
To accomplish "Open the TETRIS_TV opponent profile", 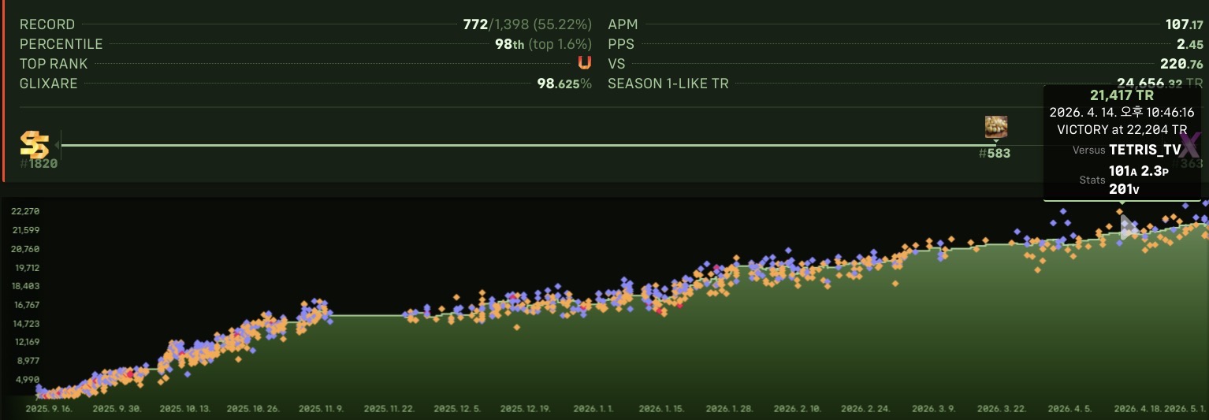I will pos(1144,149).
